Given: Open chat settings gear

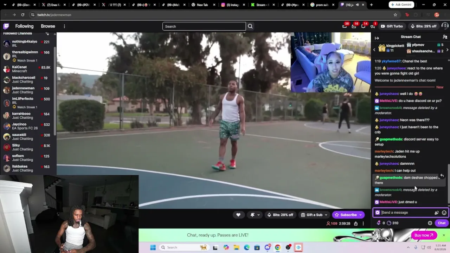Looking at the screenshot, I should coord(430,223).
